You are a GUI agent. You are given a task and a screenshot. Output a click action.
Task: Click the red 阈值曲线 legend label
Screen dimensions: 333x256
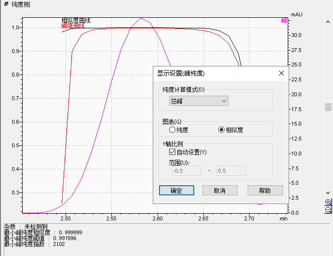[x=73, y=26]
